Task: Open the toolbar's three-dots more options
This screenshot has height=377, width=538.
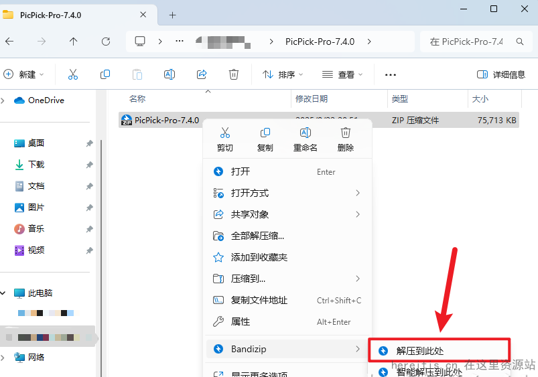Action: pos(391,74)
